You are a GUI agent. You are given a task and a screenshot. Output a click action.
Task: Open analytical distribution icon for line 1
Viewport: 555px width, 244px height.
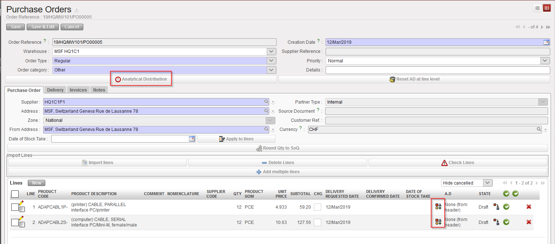438,206
